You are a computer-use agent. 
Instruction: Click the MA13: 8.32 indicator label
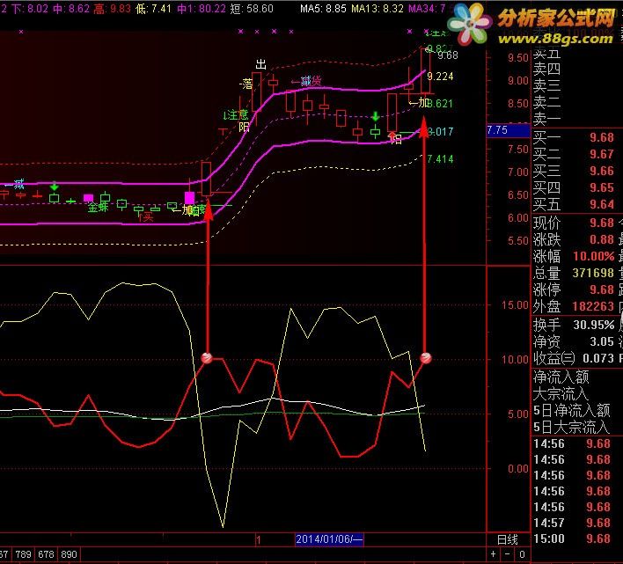[377, 8]
